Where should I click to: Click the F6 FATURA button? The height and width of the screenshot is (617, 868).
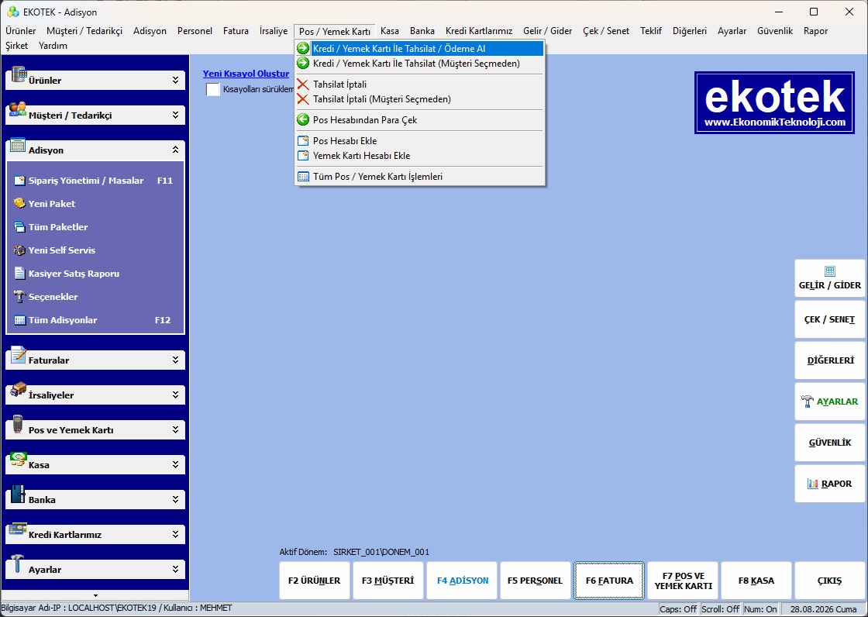coord(609,581)
